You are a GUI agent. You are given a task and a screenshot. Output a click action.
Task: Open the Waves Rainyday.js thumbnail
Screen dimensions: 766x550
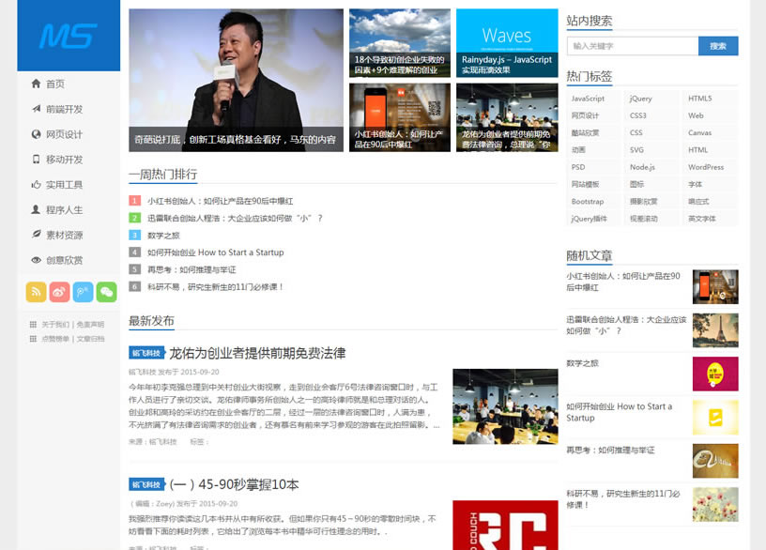tap(507, 43)
